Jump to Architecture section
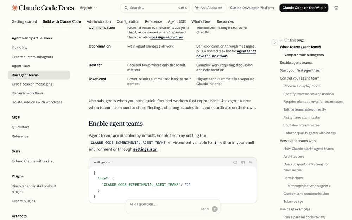This screenshot has width=352, height=220. click(294, 157)
